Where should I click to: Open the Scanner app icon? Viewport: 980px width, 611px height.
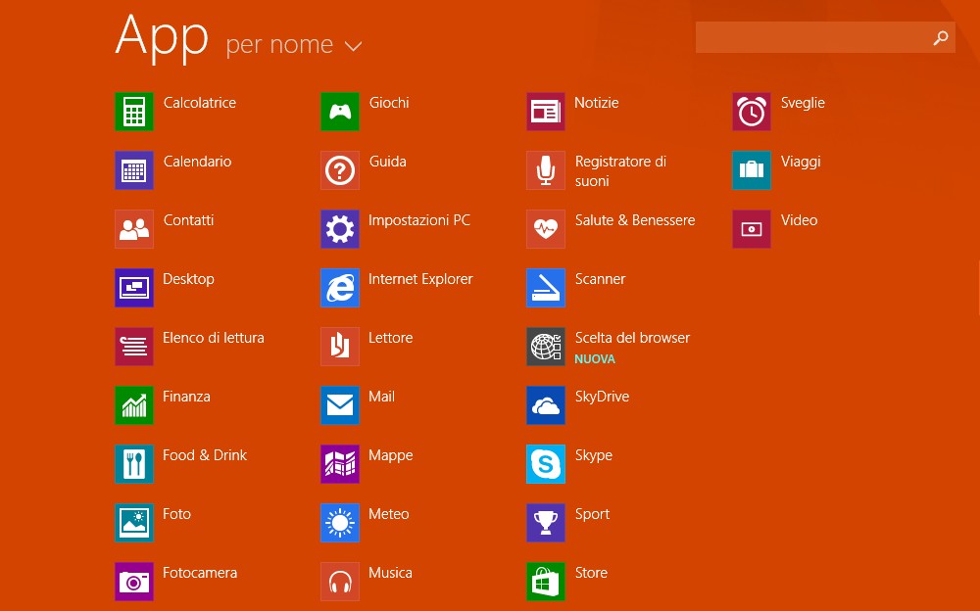click(x=546, y=287)
